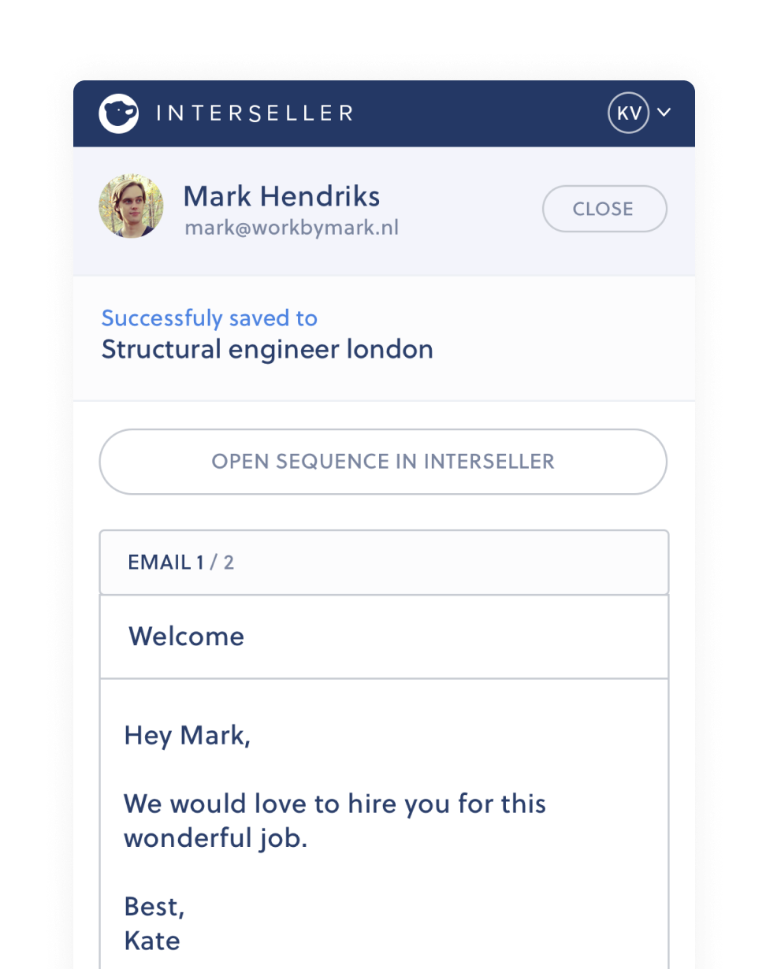Click the 'Welcome' subject line field
Image resolution: width=766 pixels, height=969 pixels.
[x=383, y=637]
